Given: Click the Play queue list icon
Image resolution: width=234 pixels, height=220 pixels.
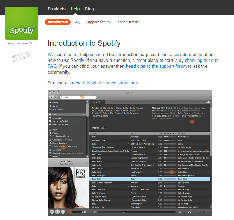Looking at the screenshot, I should (50, 109).
